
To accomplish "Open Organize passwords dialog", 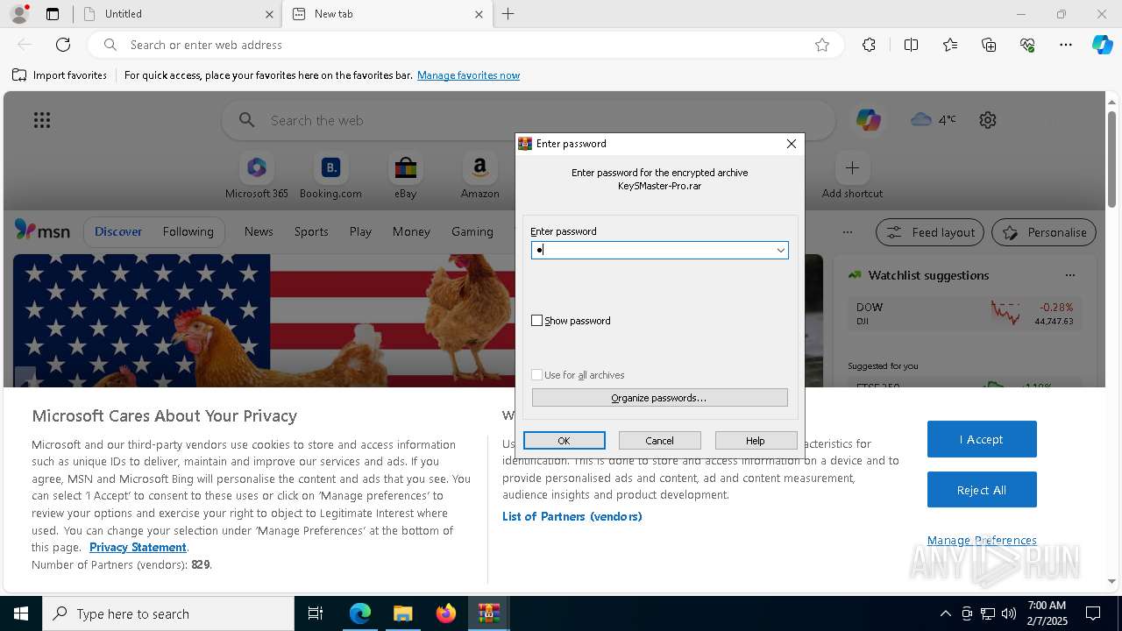I will coord(660,398).
